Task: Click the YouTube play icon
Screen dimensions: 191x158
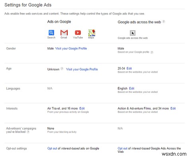Action: [x=78, y=33]
